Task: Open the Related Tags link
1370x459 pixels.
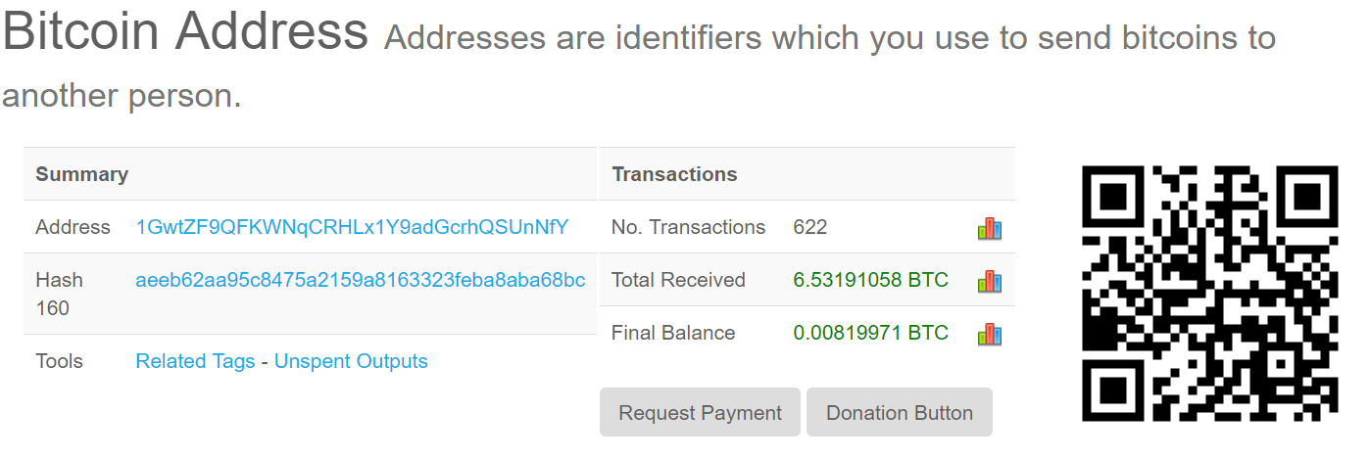Action: coord(195,361)
